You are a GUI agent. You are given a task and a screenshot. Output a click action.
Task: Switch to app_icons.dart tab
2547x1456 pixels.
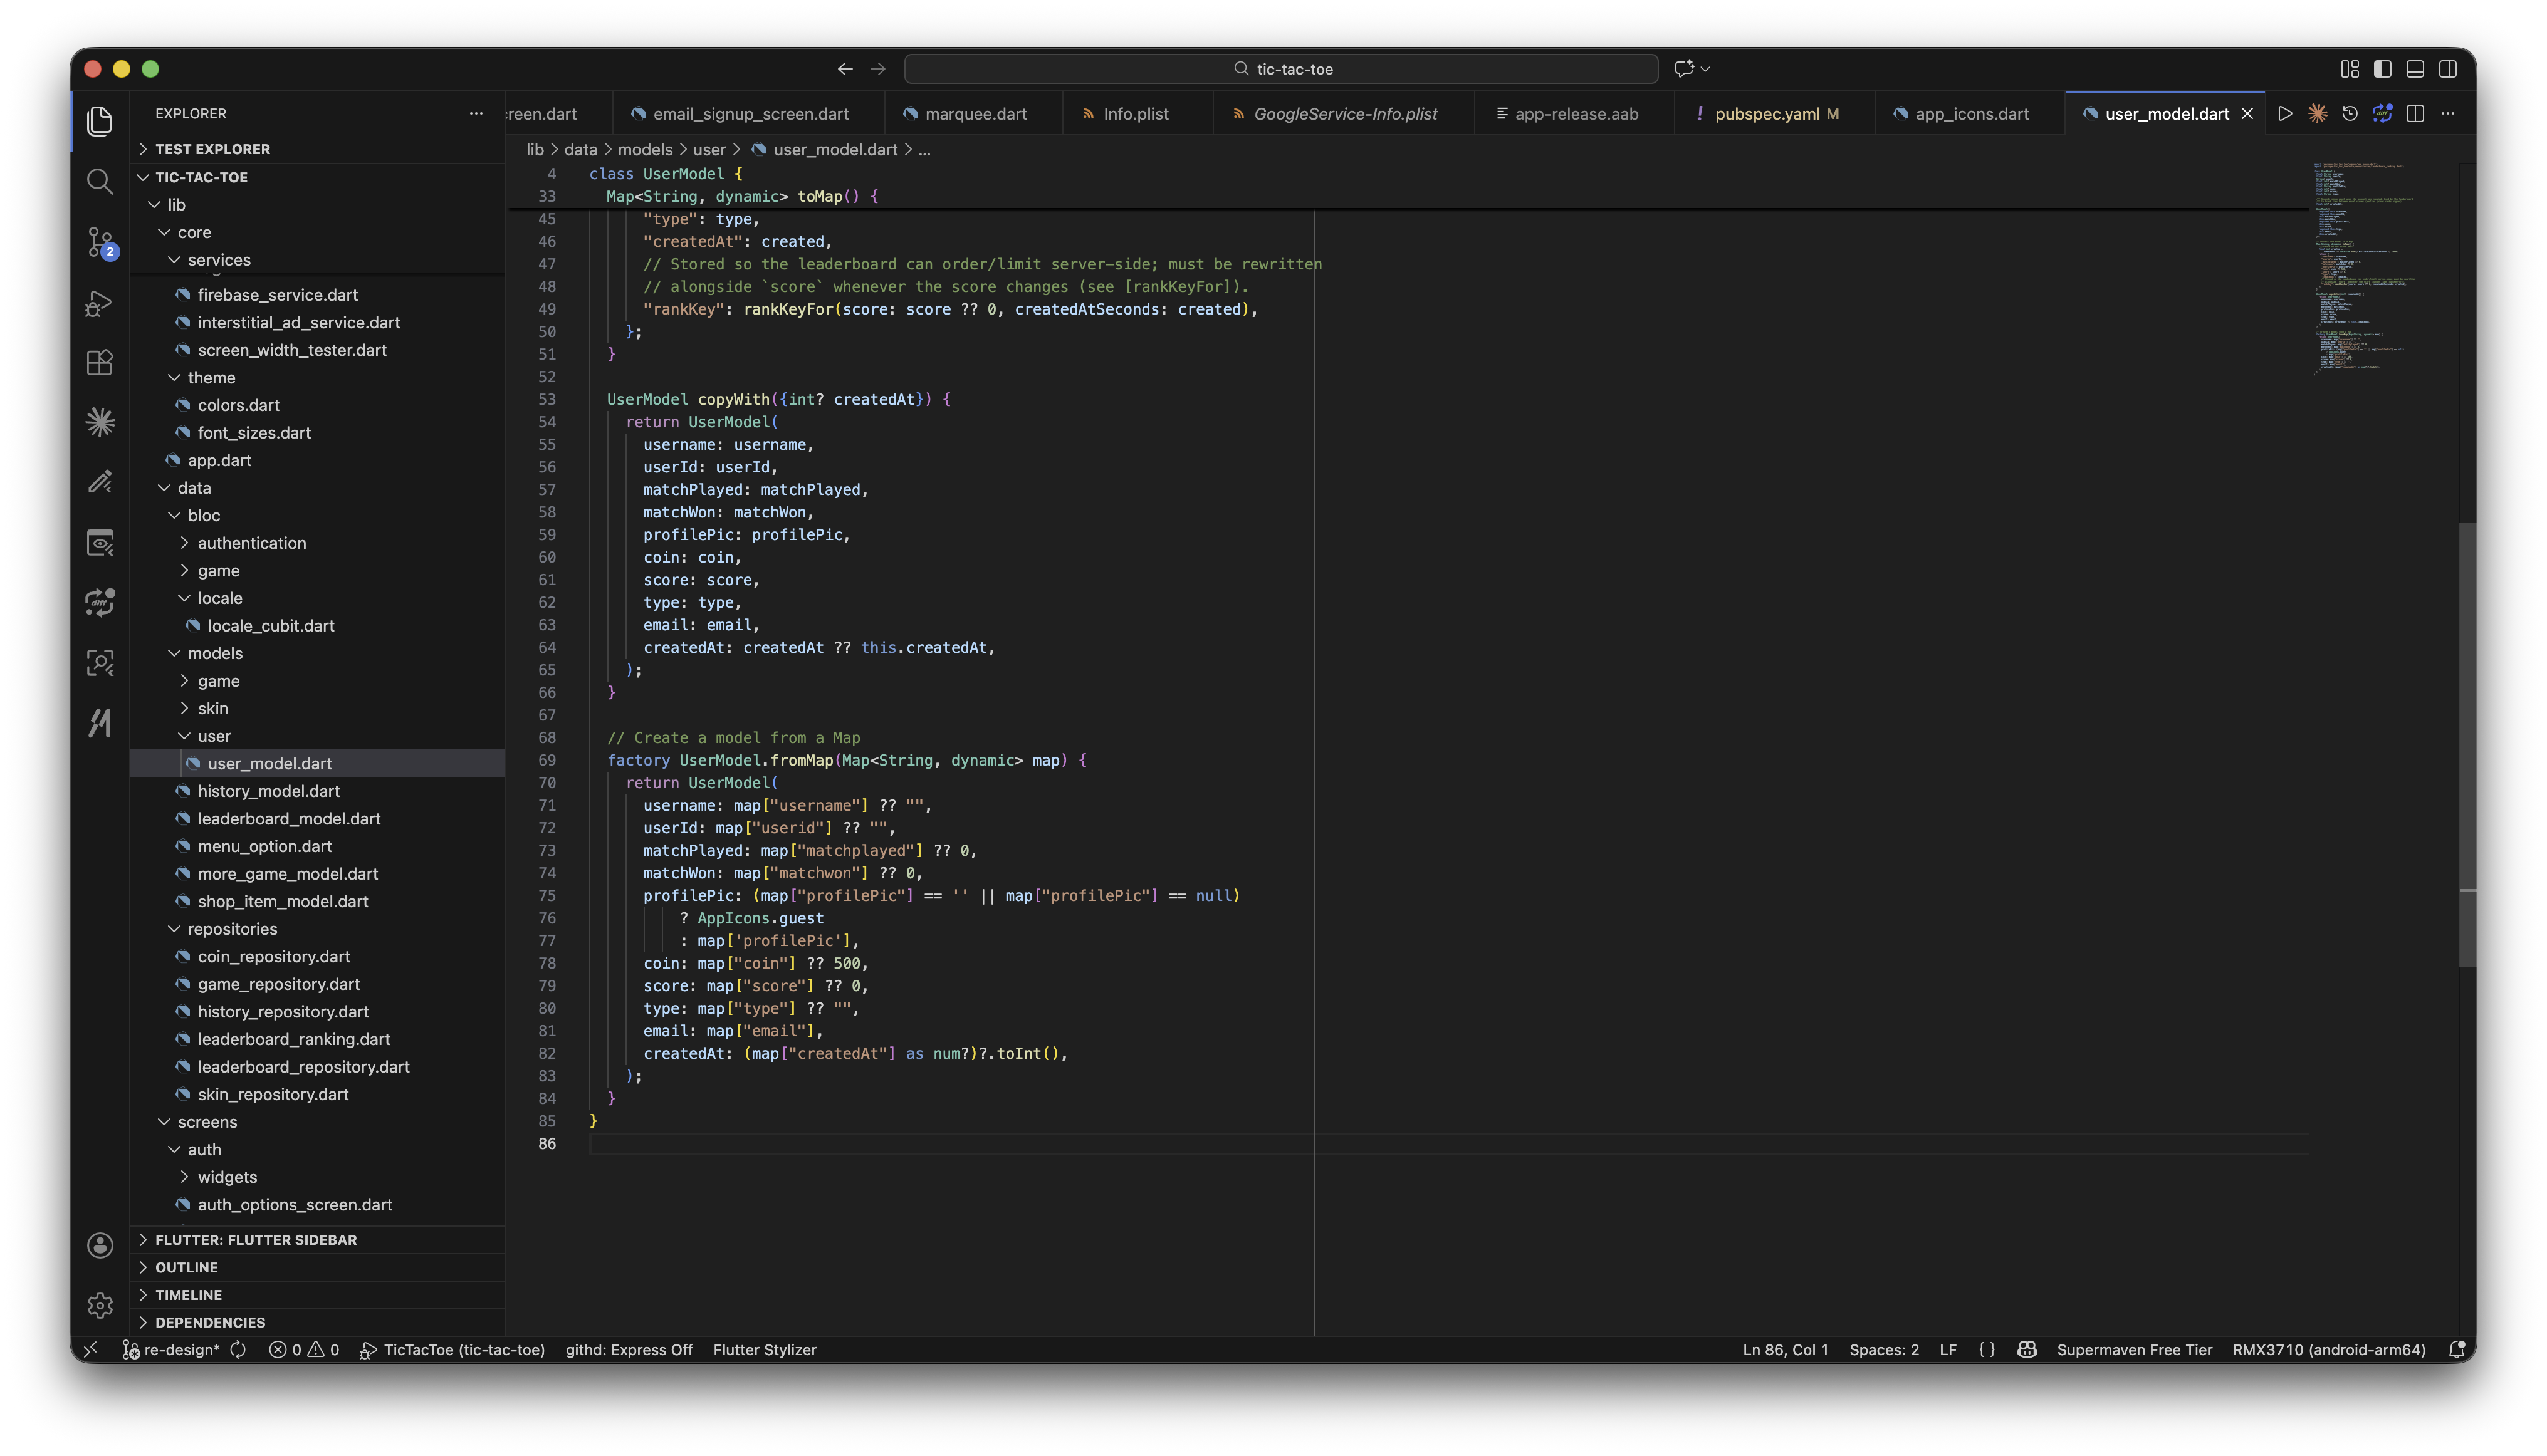pos(1971,114)
